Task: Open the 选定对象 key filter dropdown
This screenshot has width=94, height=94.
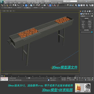Action: tap(71, 78)
